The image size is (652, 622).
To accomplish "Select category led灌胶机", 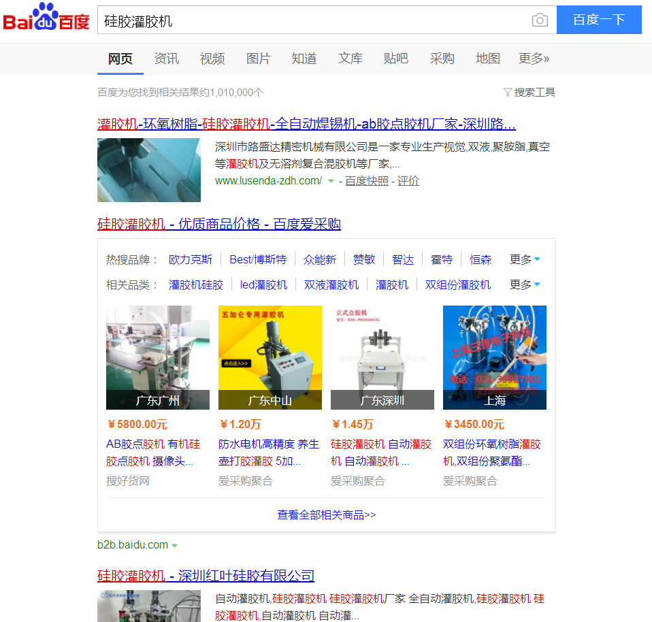I will tap(263, 285).
